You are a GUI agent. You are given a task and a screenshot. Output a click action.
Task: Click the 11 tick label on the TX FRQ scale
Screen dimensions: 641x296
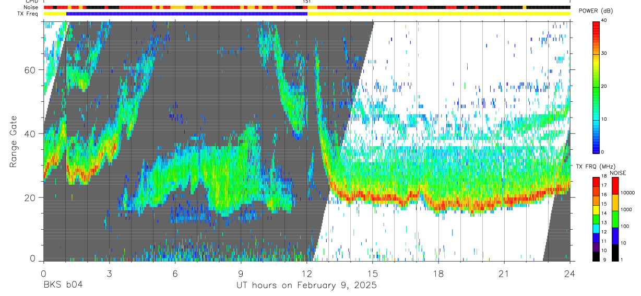605,242
